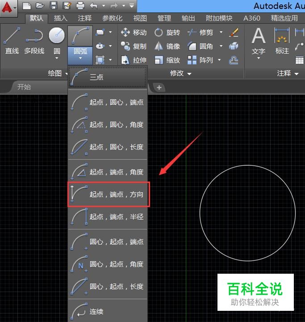Select the ellipse draw tool
Screen dimensions: 305x322
[100, 46]
